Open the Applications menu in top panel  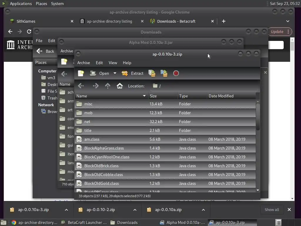pyautogui.click(x=21, y=4)
